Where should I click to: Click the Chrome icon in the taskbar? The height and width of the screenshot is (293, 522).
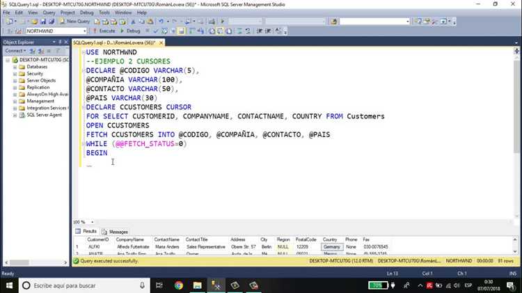[179, 285]
